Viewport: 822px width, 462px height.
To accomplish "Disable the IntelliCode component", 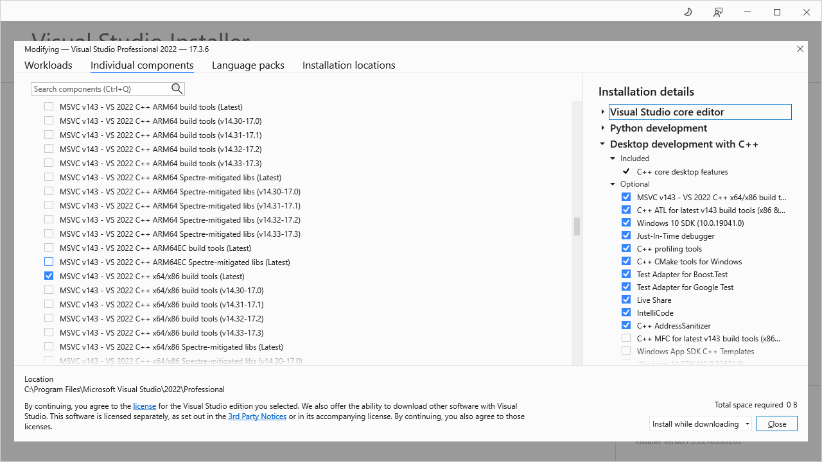I will pos(626,312).
